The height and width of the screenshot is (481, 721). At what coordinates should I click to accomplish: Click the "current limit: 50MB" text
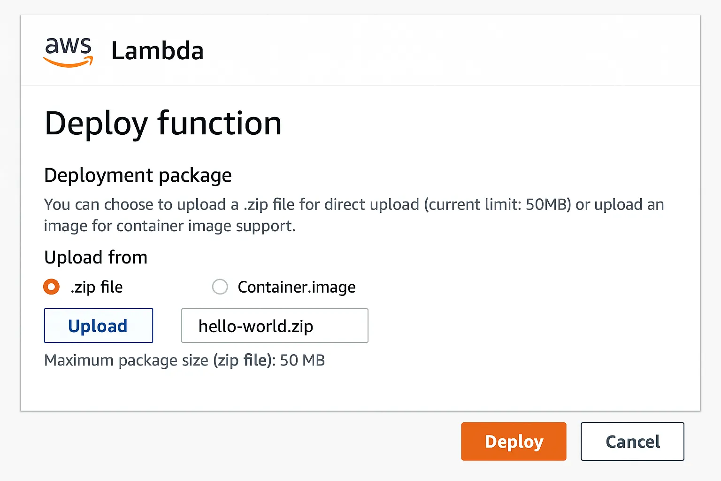click(x=498, y=205)
